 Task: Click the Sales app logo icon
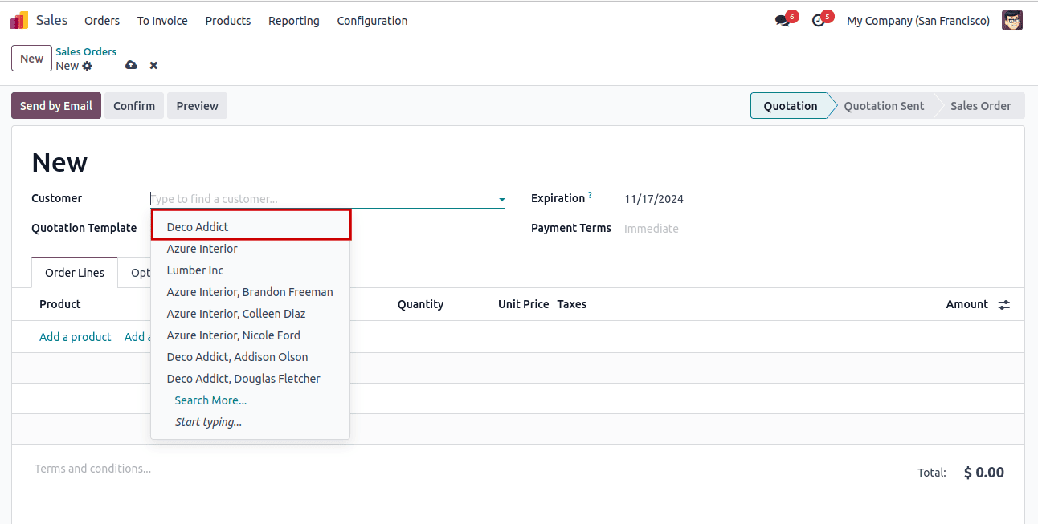(19, 21)
